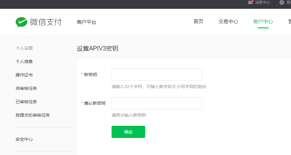Click the service search icon at top right

point(282,2)
